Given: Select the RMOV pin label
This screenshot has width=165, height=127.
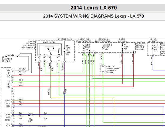Looking at the screenshot, I should (x=8, y=120).
